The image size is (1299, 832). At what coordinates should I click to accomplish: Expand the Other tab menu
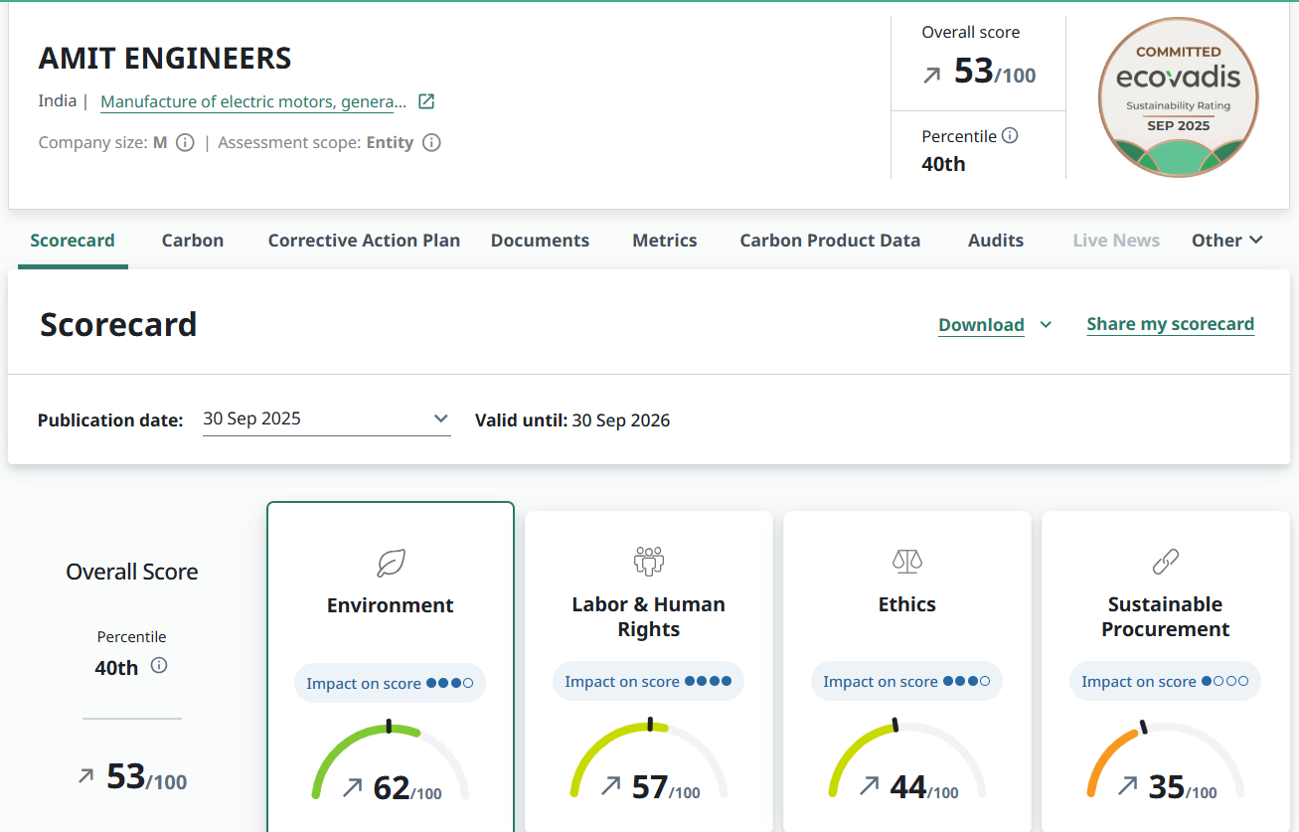tap(1227, 240)
